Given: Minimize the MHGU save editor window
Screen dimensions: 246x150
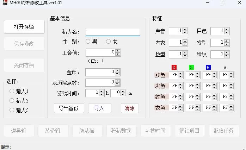Looking at the screenshot, I should (208, 3).
